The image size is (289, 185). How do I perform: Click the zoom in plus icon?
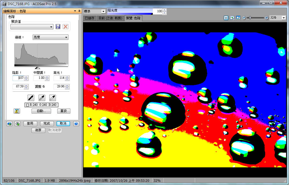267,18
